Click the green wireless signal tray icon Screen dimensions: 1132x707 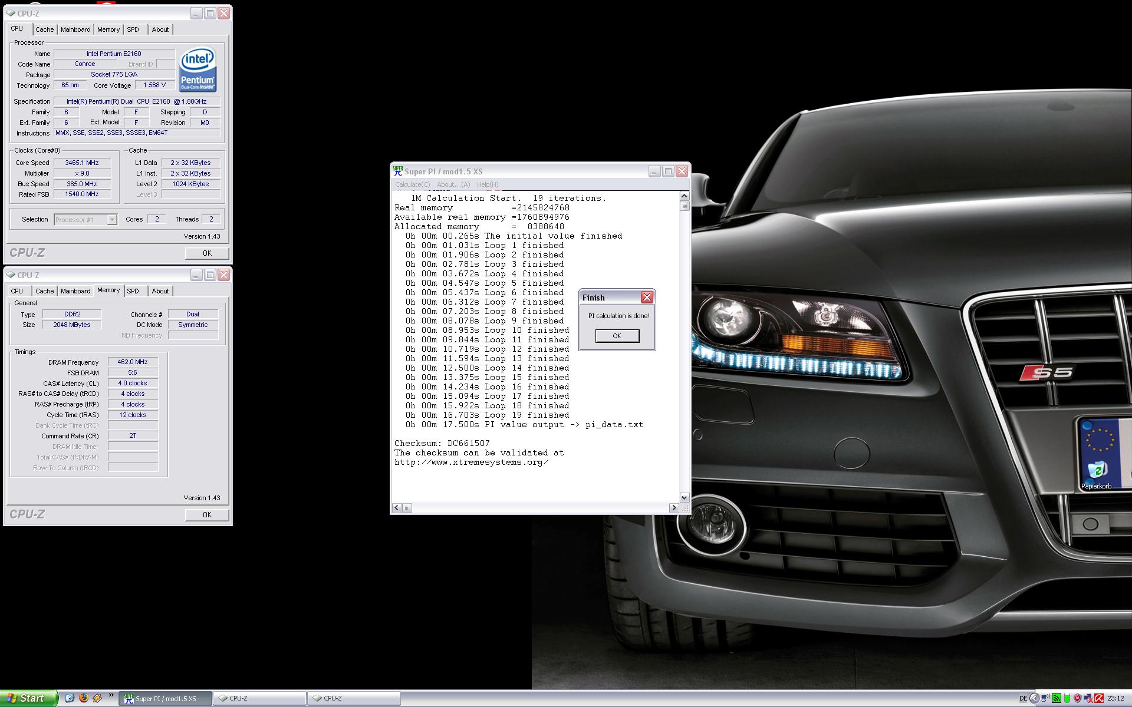tap(1057, 698)
